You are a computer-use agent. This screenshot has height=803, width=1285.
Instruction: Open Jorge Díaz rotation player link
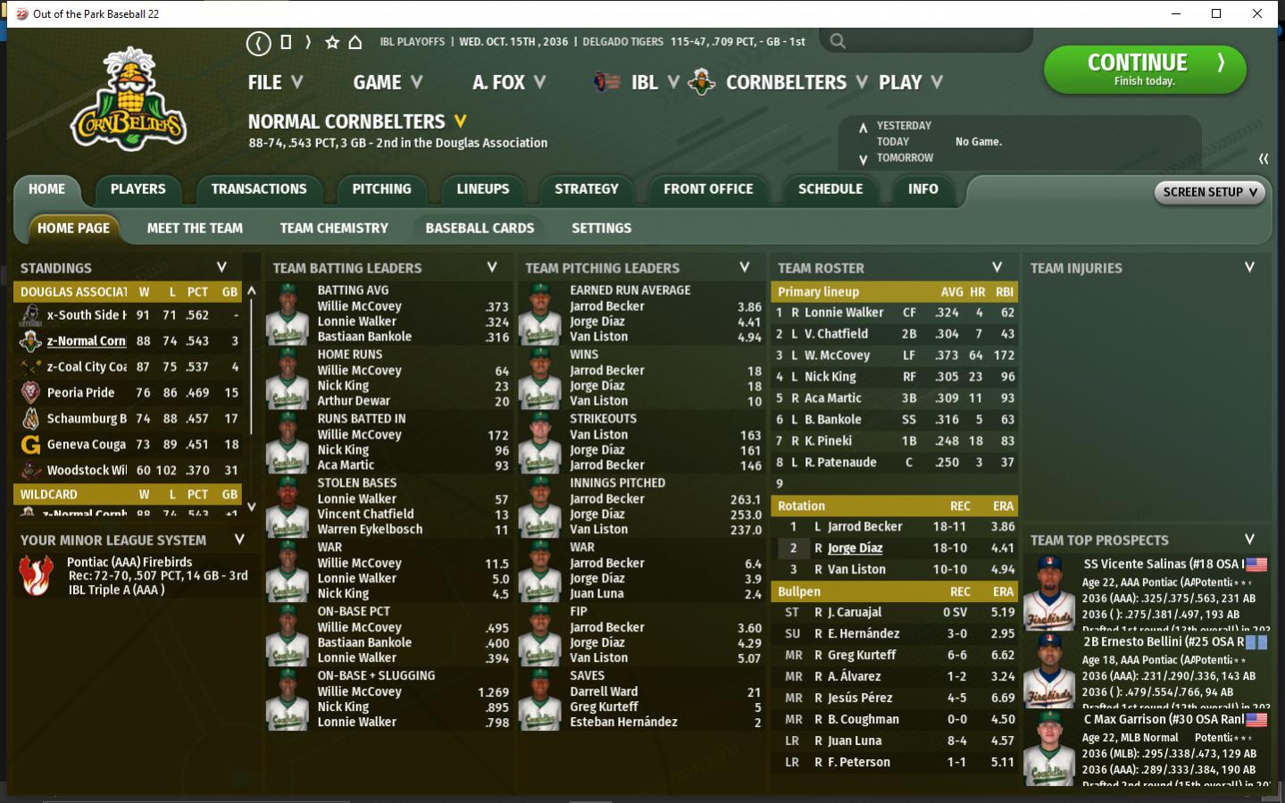855,548
